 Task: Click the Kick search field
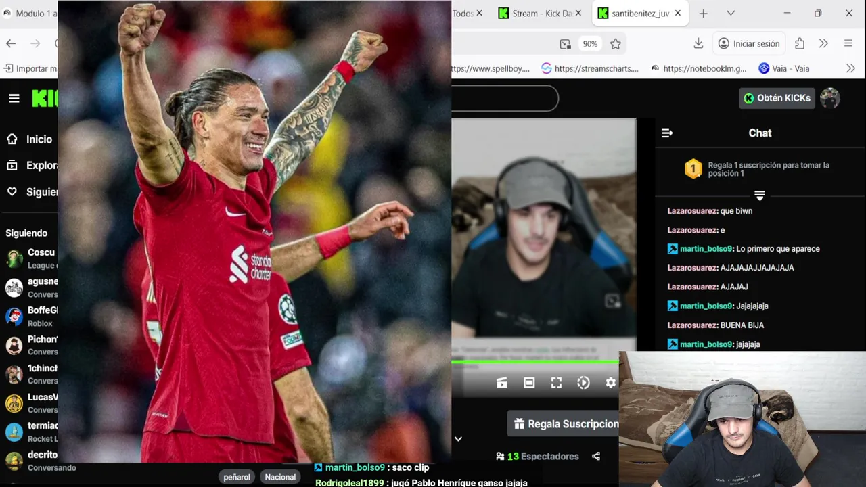tap(505, 99)
